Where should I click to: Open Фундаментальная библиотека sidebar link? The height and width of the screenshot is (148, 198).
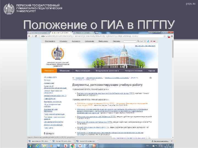(x=51, y=110)
